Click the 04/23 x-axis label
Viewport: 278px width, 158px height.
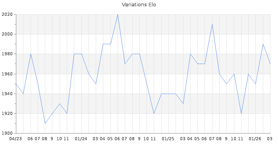tap(15, 139)
